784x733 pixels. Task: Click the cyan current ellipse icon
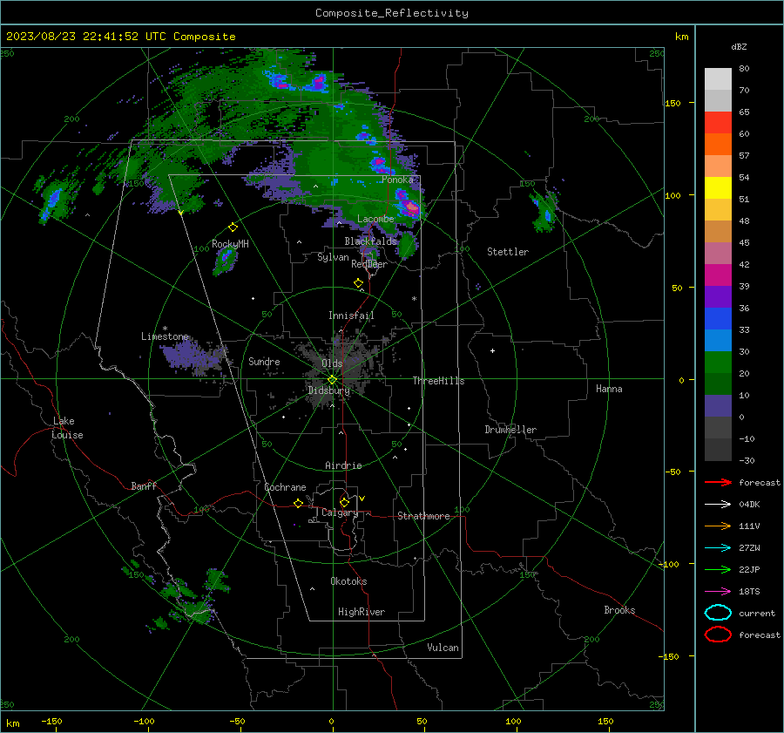point(718,613)
